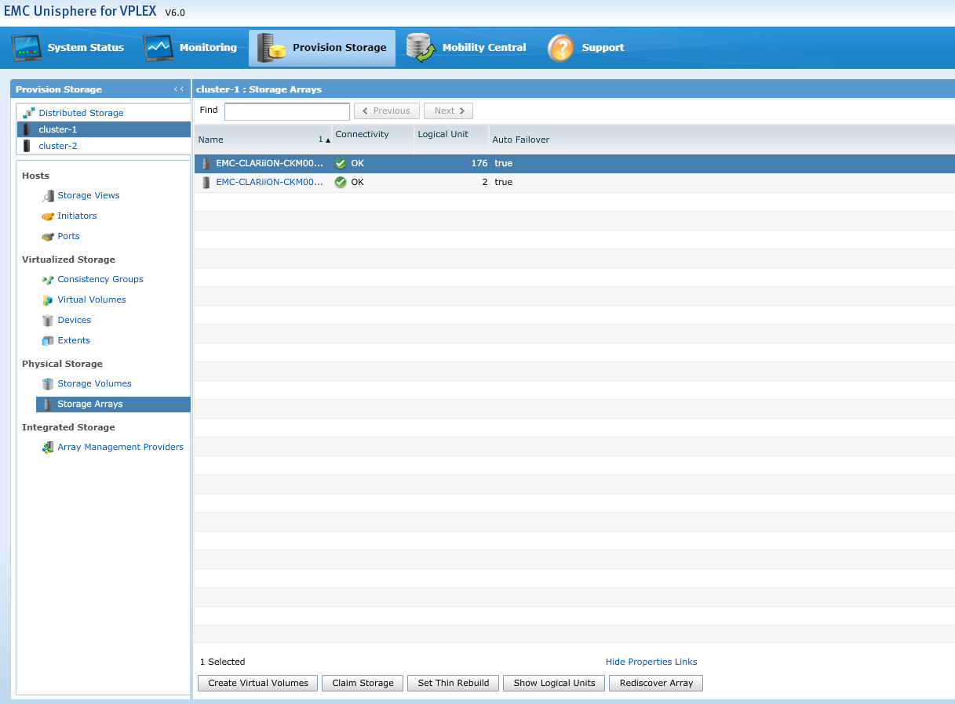Select cluster-1 in the tree
Viewport: 955px width, 704px height.
click(x=104, y=129)
